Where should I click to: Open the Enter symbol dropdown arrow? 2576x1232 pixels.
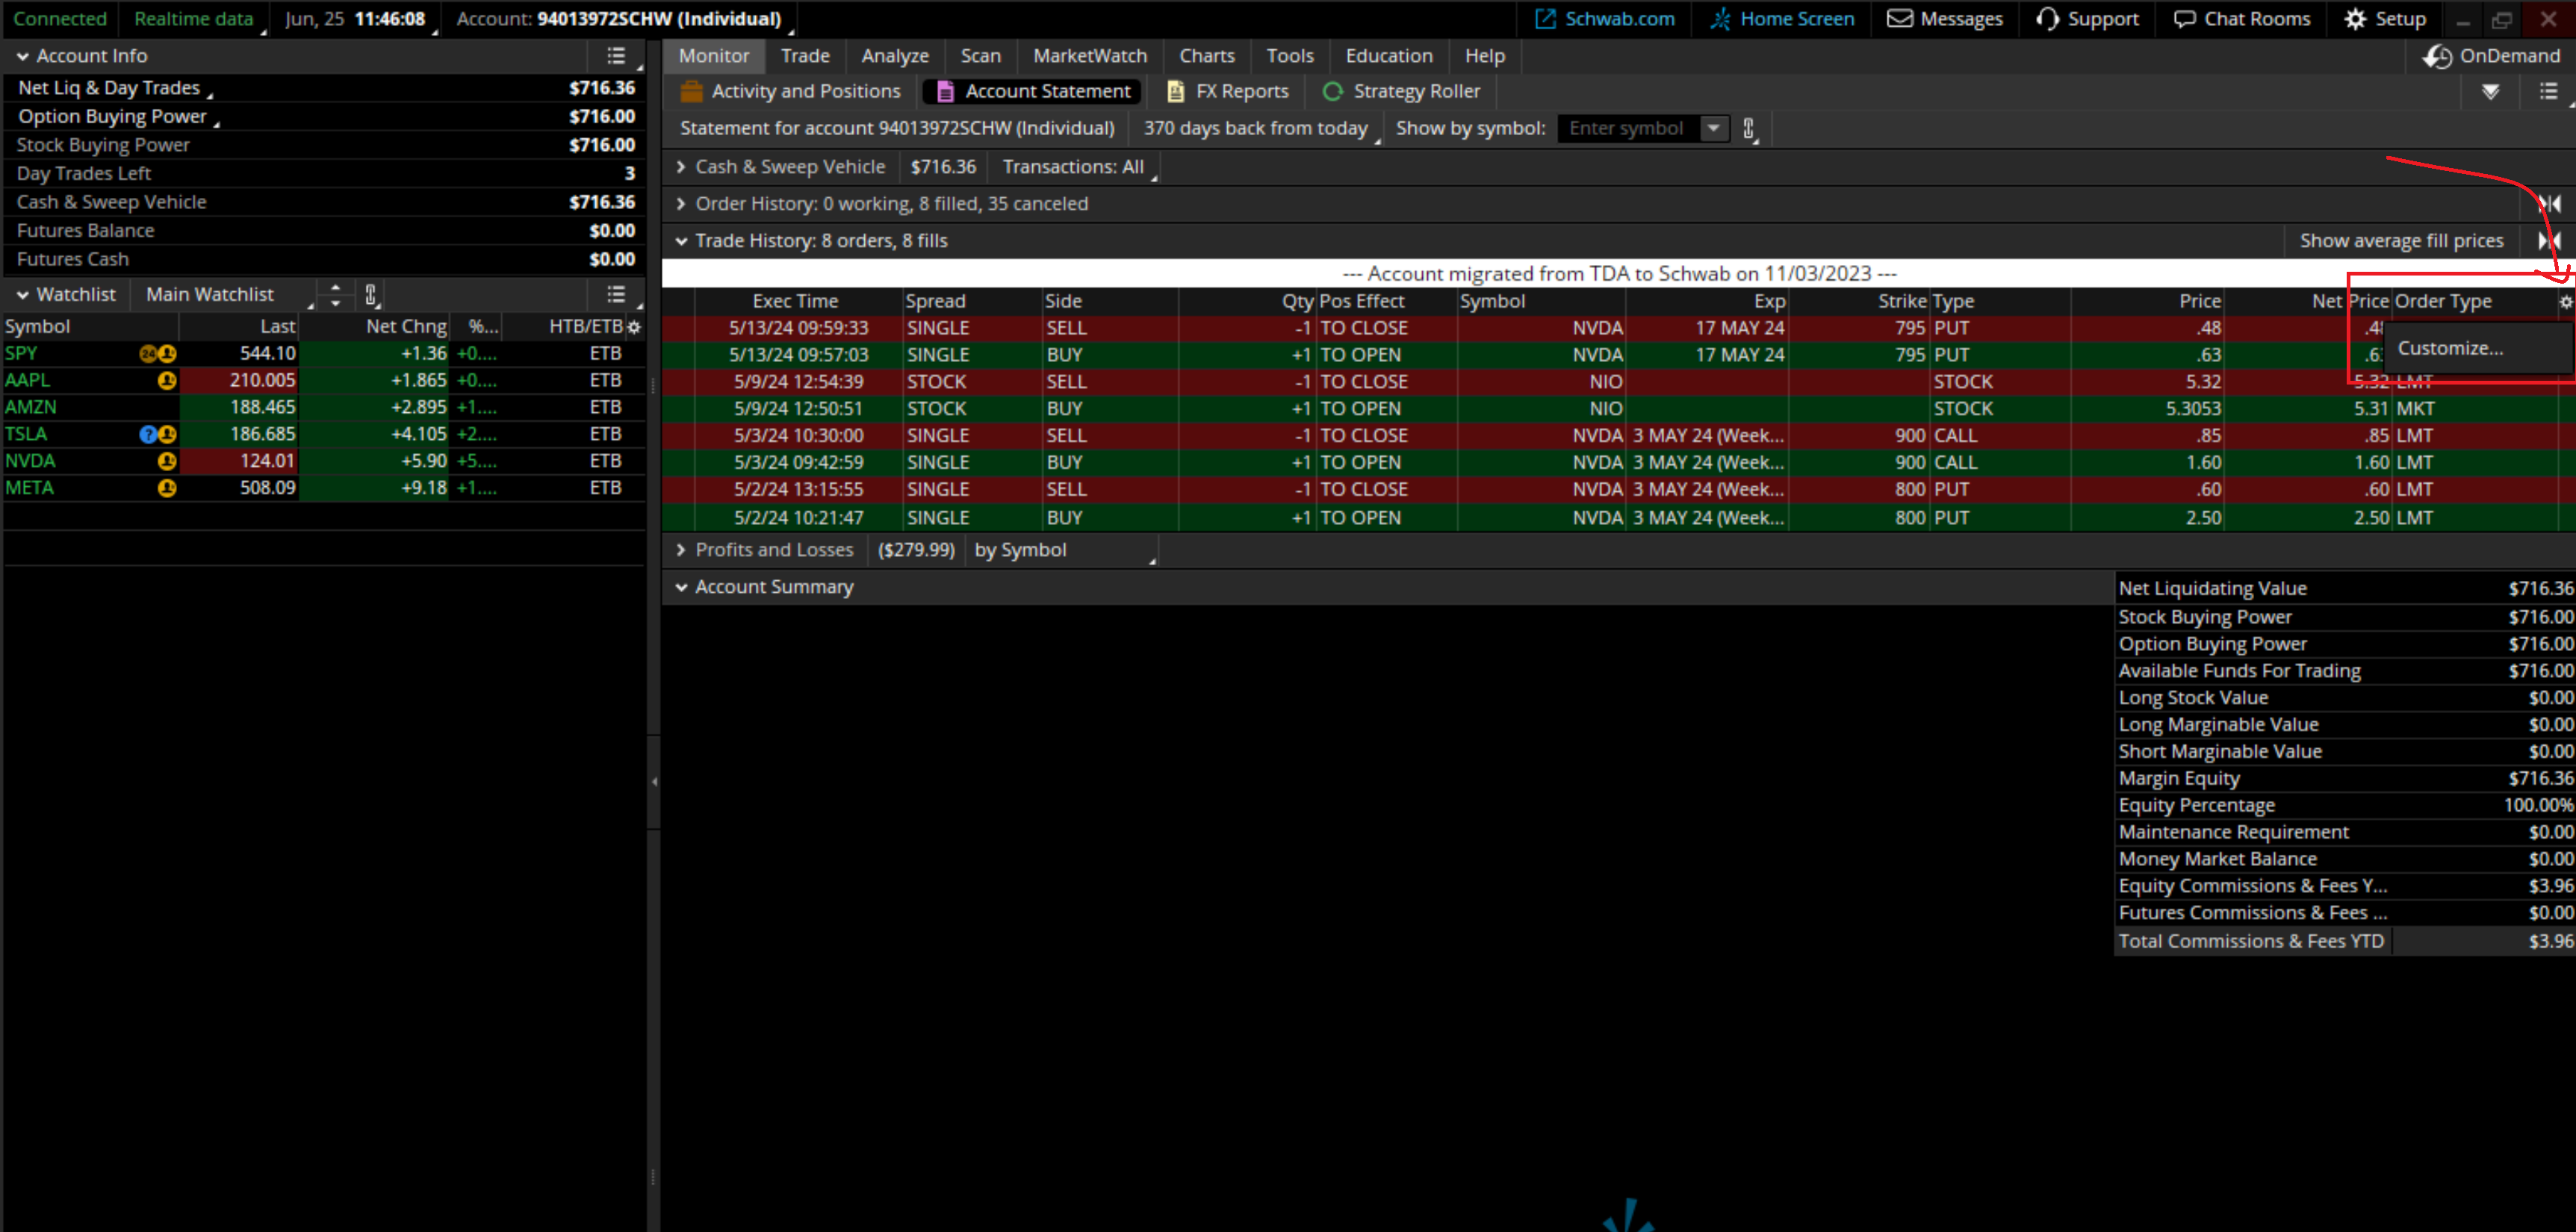1714,128
